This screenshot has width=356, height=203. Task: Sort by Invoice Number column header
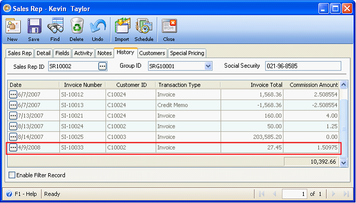pyautogui.click(x=83, y=85)
